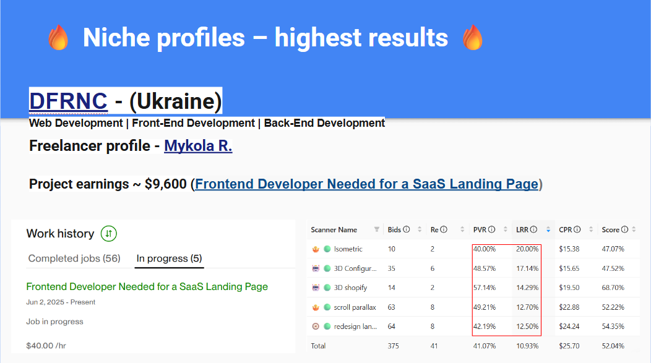The image size is (651, 363).
Task: Click the crown icon in scroll parallax row
Action: tap(316, 307)
